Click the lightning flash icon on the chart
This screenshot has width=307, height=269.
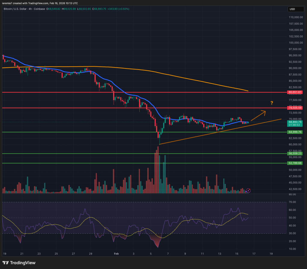(248, 191)
